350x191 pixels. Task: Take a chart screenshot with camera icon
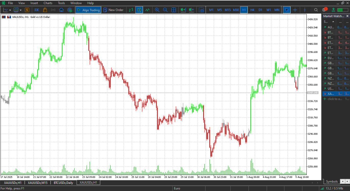(202, 10)
